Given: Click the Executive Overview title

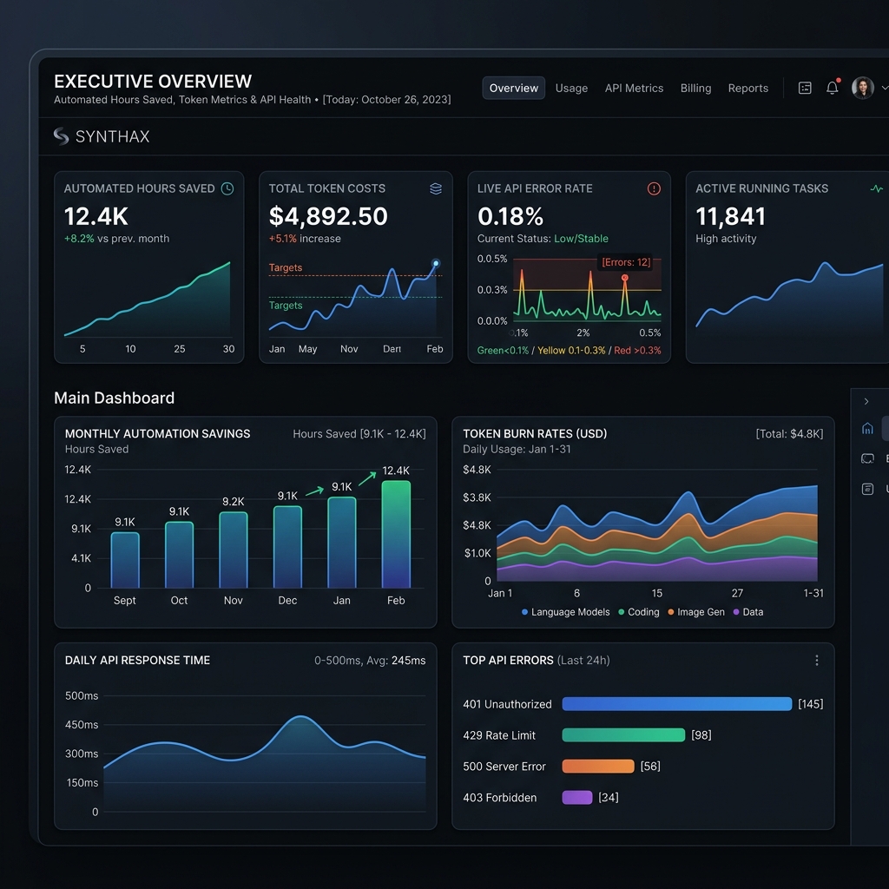Looking at the screenshot, I should click(153, 81).
